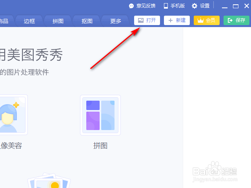Click the portrait beauty feature icon
Viewport: 251px width, 188px height.
pos(13,115)
